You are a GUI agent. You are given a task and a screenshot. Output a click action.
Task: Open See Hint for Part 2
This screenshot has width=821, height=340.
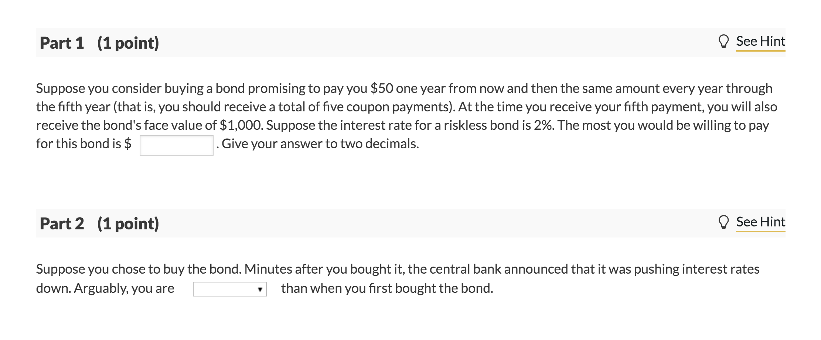(x=760, y=221)
